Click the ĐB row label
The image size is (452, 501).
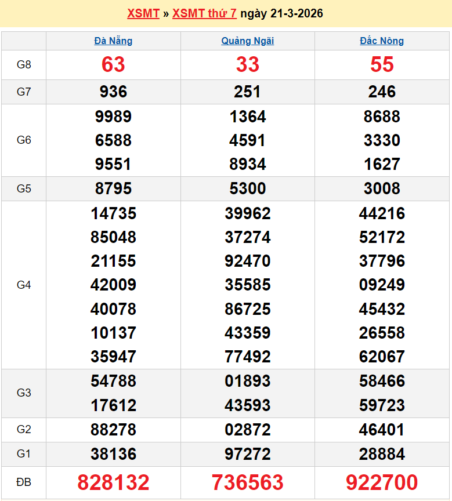[x=24, y=482]
